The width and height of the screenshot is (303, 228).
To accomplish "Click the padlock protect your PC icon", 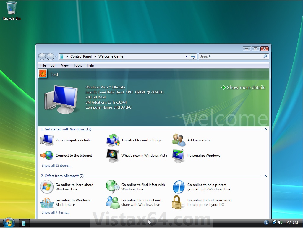I will point(177,202).
